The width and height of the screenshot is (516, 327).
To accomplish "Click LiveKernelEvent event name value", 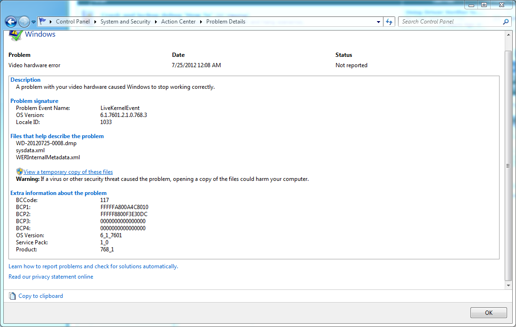I will pos(120,108).
